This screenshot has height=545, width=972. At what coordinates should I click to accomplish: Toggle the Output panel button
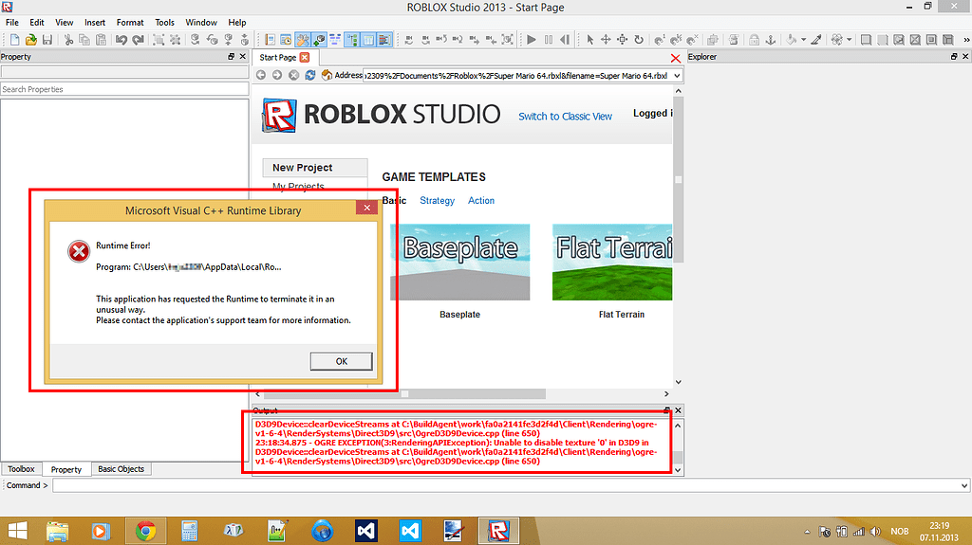[x=384, y=40]
